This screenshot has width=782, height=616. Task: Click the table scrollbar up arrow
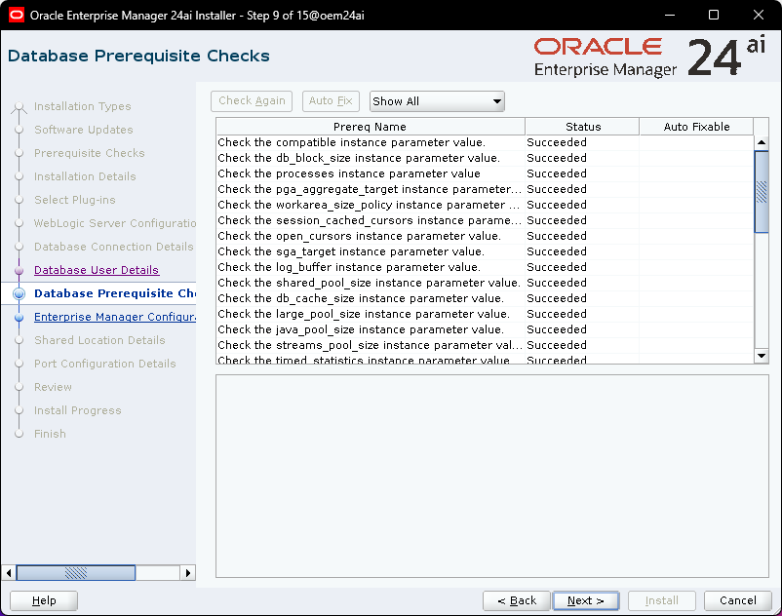[x=762, y=142]
